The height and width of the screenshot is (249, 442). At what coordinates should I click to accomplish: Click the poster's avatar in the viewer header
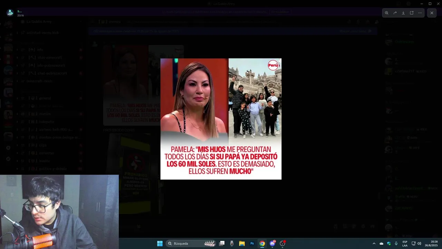(10, 13)
